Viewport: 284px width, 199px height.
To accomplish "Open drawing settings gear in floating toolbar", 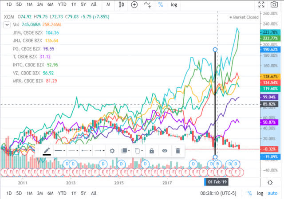I will (x=112, y=151).
